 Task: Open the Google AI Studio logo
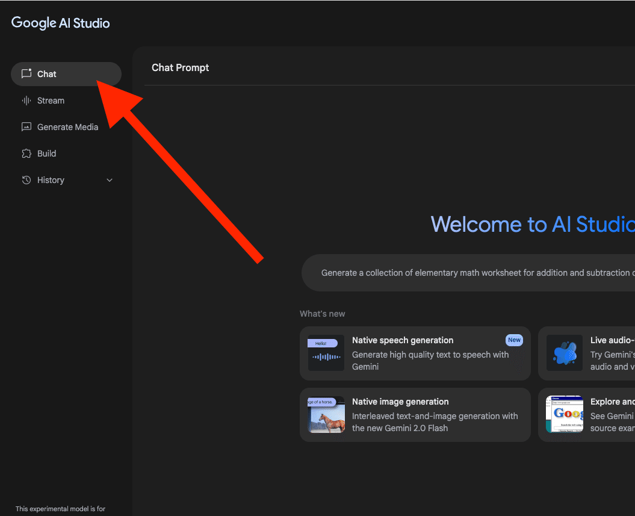point(61,23)
